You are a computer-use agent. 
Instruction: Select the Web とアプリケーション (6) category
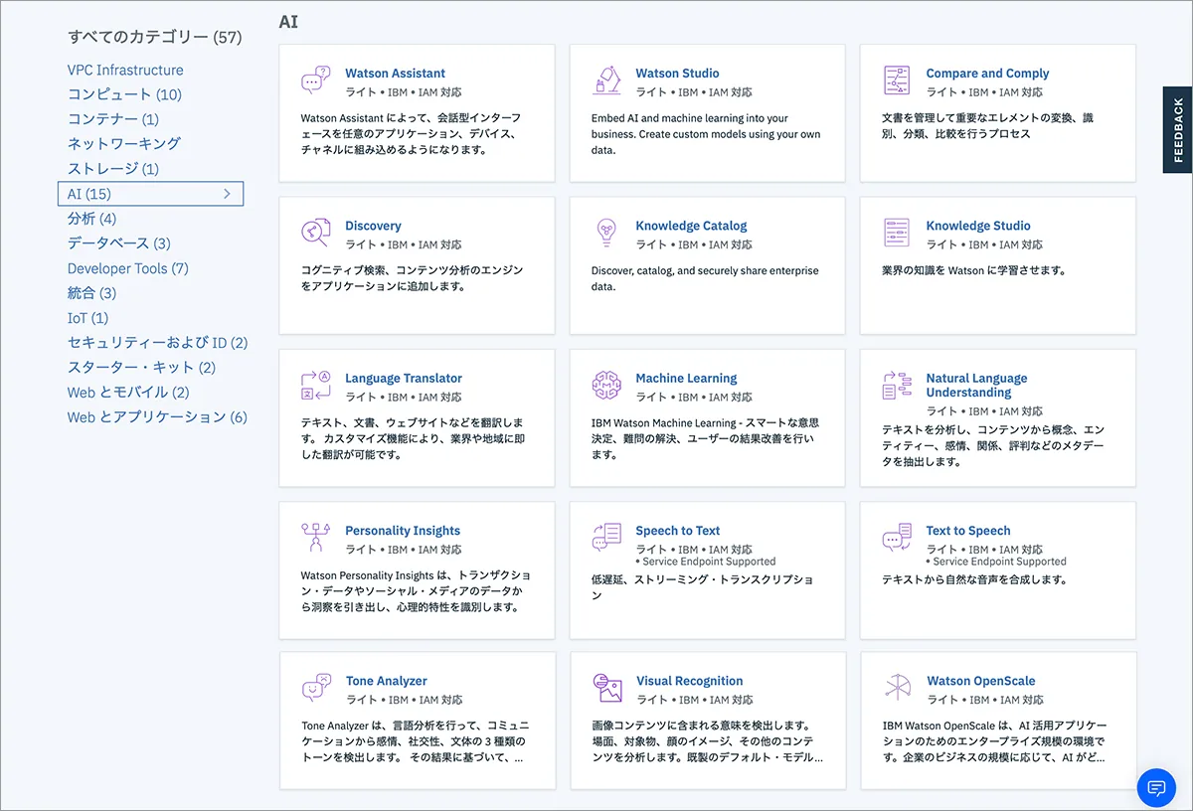[x=157, y=417]
